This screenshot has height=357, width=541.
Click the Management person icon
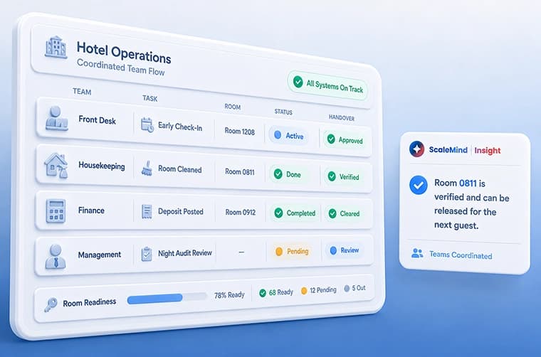(x=56, y=257)
